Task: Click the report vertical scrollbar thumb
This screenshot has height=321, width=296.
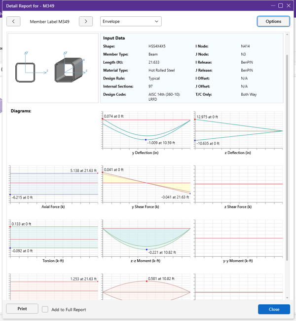Action: (x=287, y=158)
